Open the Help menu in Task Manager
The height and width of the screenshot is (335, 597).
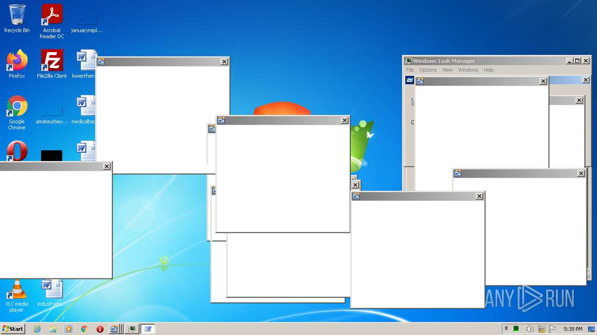[488, 70]
